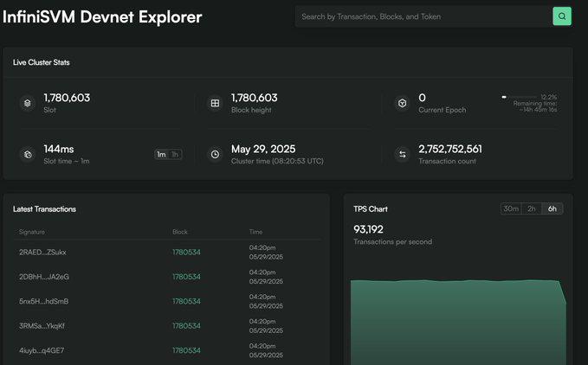Click the green search magnifier button
The height and width of the screenshot is (365, 588).
pyautogui.click(x=562, y=16)
